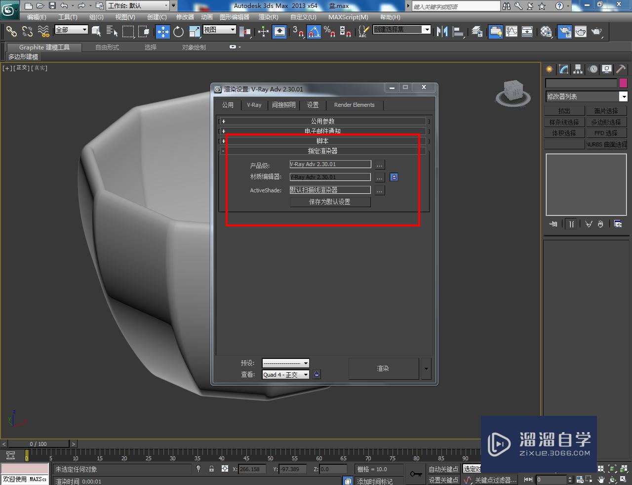
Task: Activate the Select and Rotate tool
Action: 178,32
